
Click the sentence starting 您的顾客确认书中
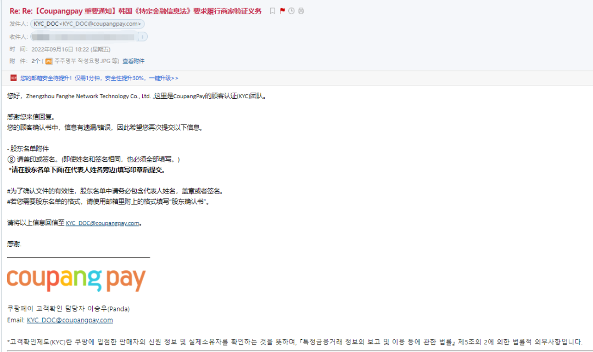pyautogui.click(x=106, y=128)
